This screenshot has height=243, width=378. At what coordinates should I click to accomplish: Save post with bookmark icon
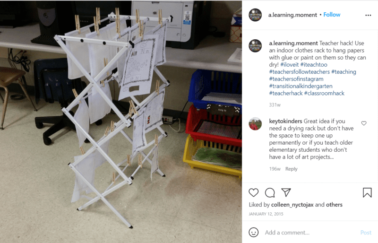[x=367, y=192]
